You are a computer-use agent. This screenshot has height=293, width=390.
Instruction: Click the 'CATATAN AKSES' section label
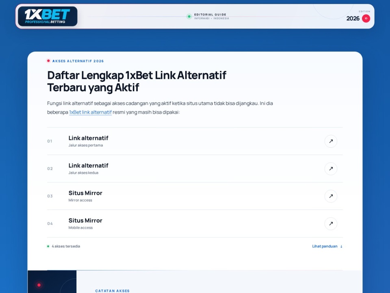click(113, 291)
